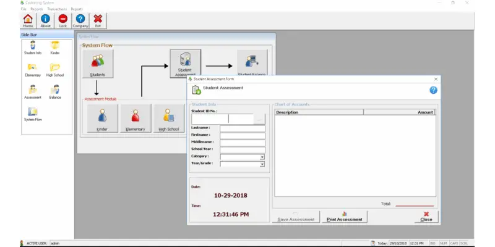Click the Side Bar panel header
Screen dimensions: 495x247
(x=47, y=35)
